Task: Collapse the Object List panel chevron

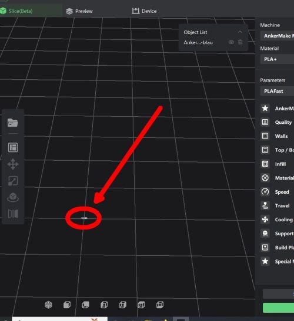Action: coord(240,32)
